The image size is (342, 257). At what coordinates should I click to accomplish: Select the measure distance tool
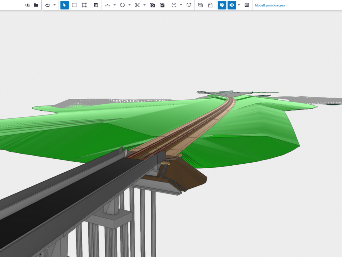click(x=107, y=5)
